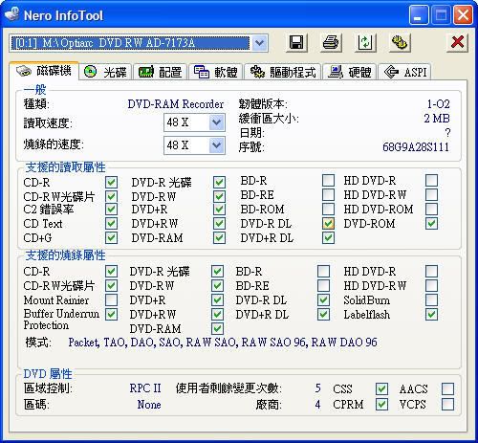The width and height of the screenshot is (478, 443).
Task: Click the DVD-RAM Recorder type value
Action: click(x=176, y=104)
